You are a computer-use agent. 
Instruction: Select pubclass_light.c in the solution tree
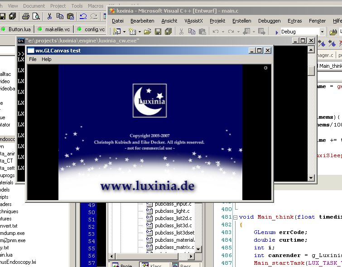[x=173, y=211]
